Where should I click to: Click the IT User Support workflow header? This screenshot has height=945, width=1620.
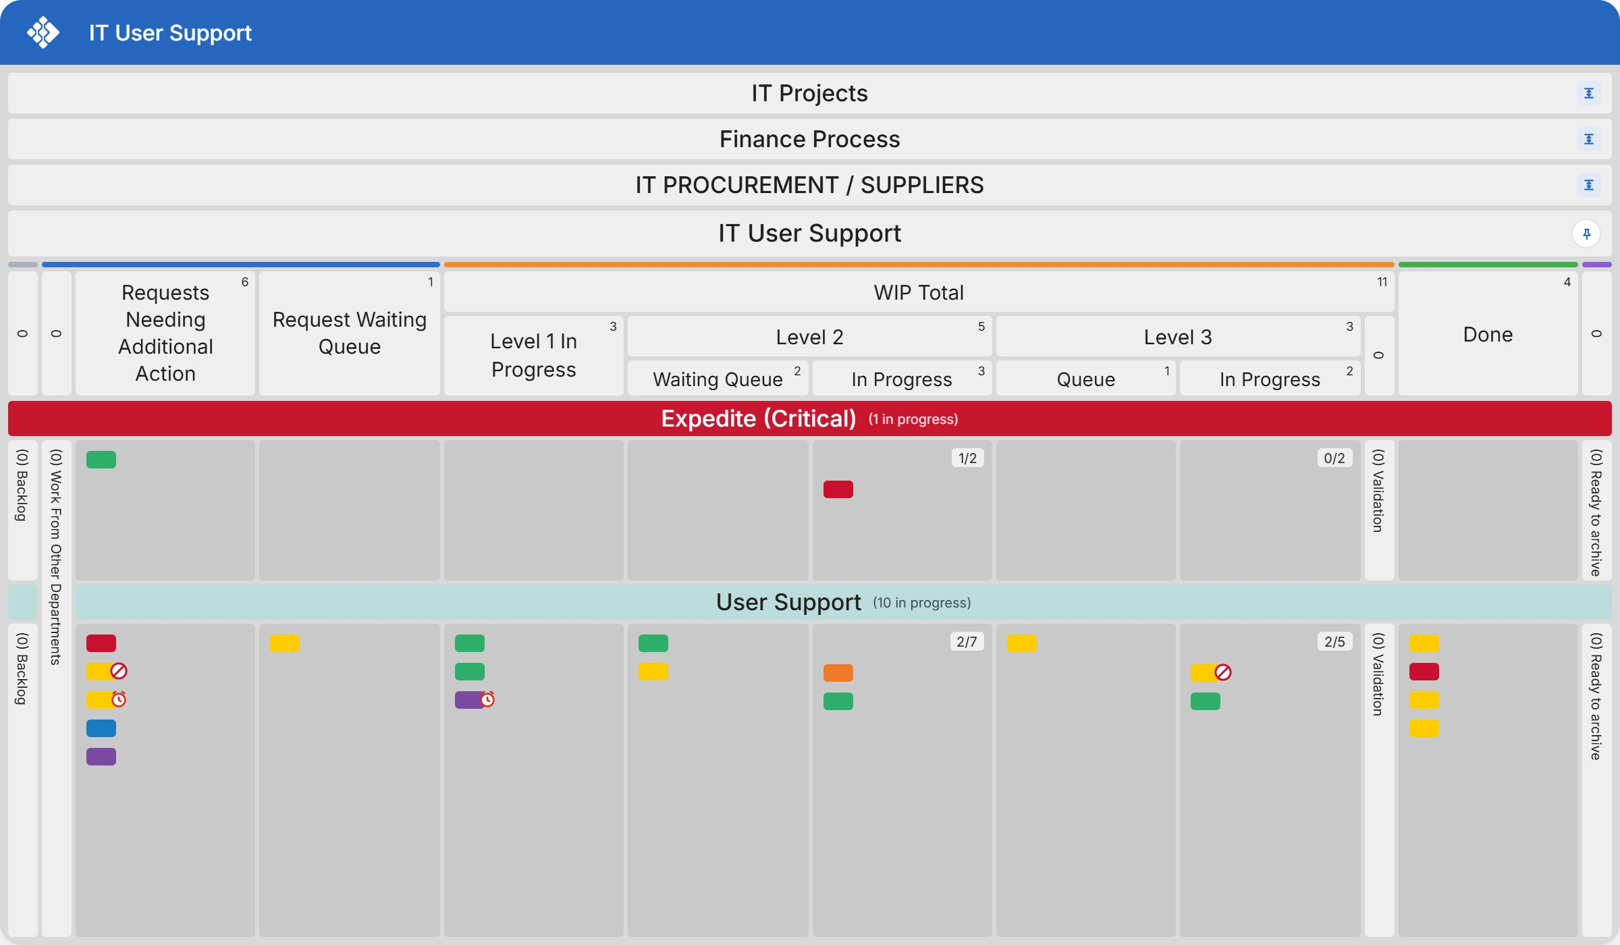click(809, 234)
